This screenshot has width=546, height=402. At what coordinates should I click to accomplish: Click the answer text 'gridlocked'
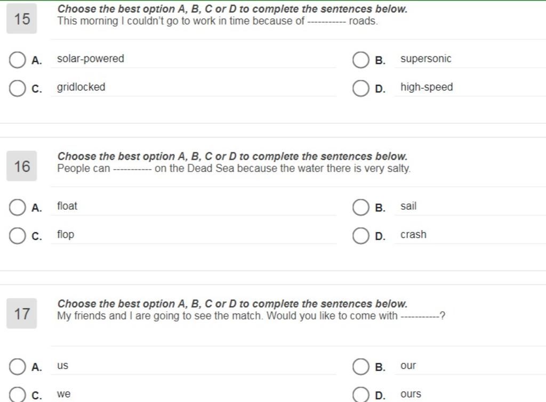[x=81, y=87]
